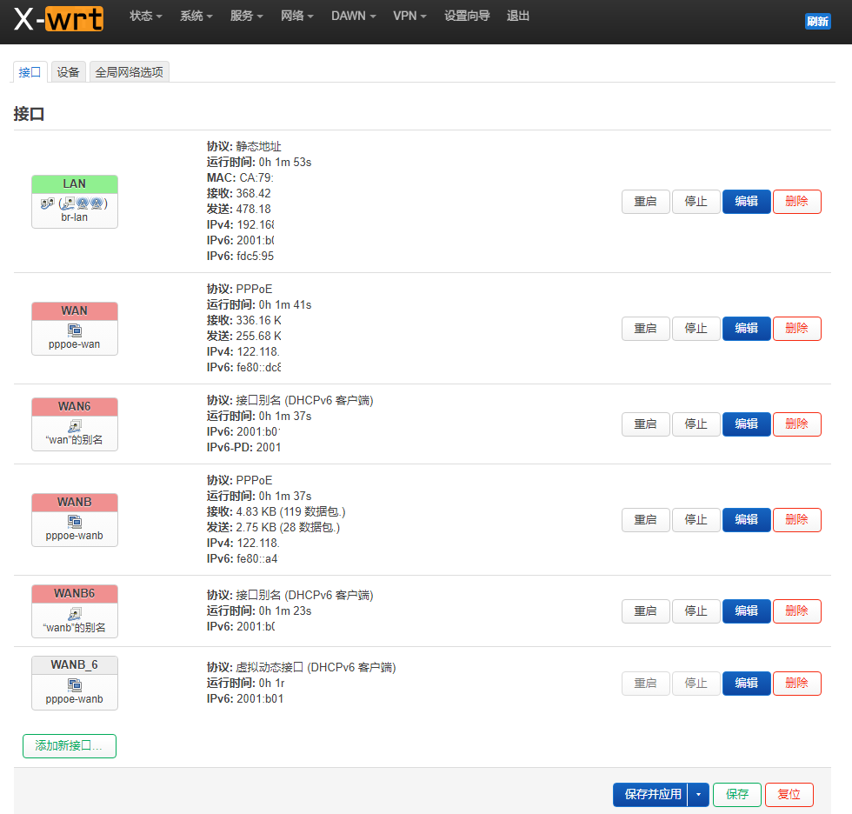
Task: Click the 刷新 refresh button top right
Action: click(817, 21)
